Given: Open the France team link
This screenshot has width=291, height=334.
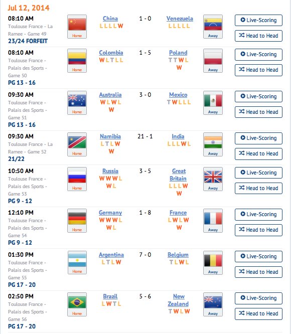Looking at the screenshot, I should pos(178,213).
